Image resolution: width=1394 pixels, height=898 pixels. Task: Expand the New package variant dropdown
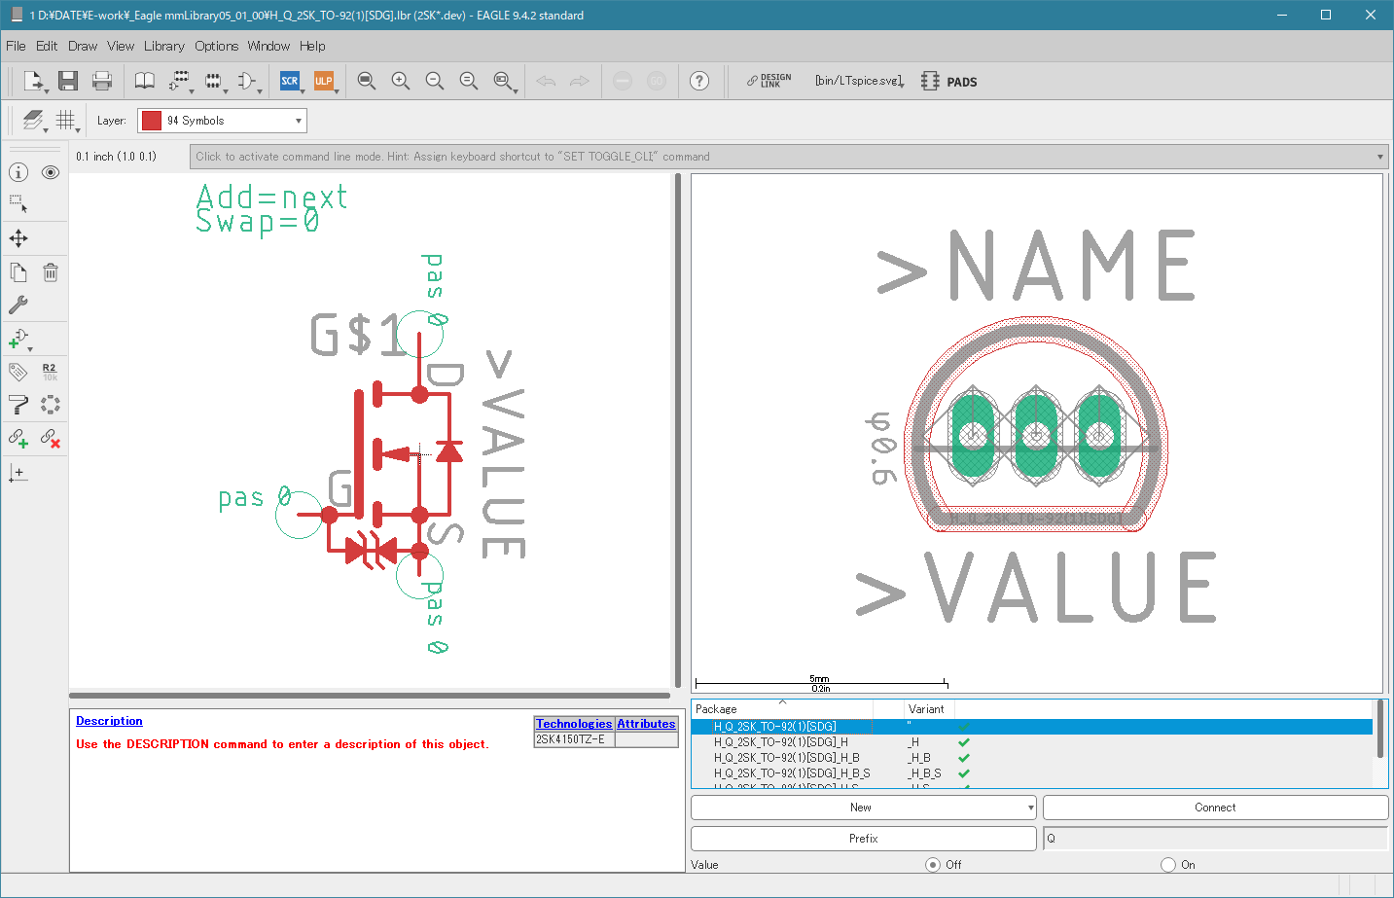click(1030, 808)
